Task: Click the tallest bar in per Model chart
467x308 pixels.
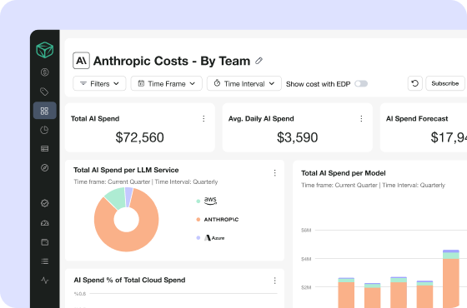Action: (451, 280)
